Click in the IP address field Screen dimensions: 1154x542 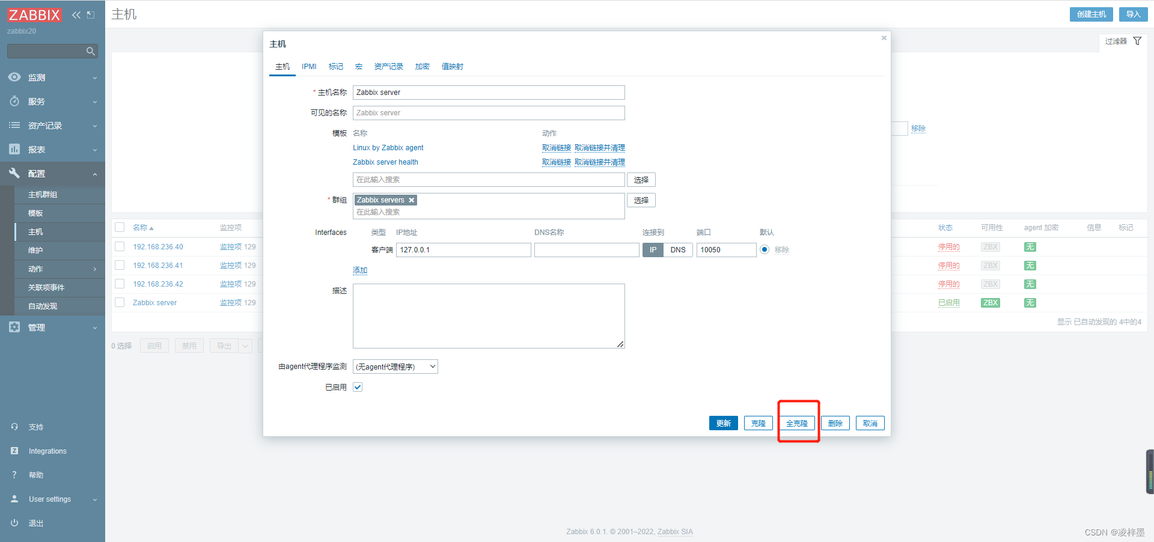(463, 250)
